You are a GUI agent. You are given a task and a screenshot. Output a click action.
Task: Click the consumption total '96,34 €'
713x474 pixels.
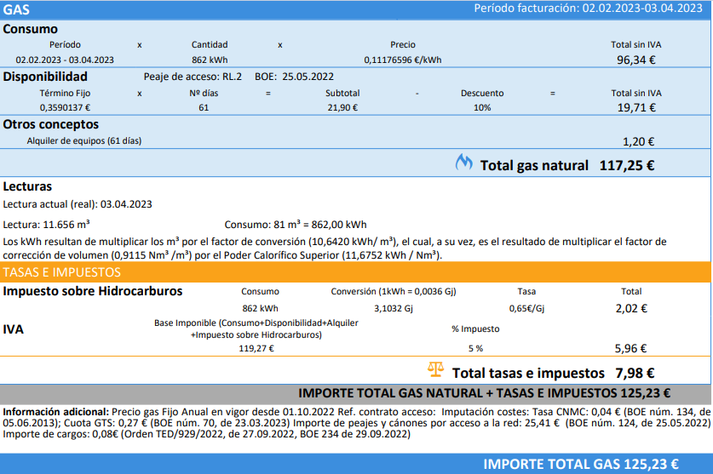coord(635,60)
